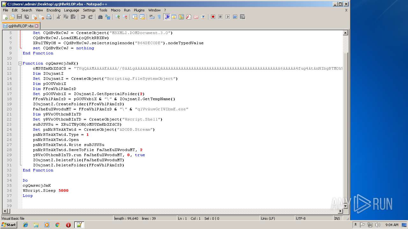Click the Undo arrow icon
Viewport: 408px width, 229px height.
click(83, 17)
